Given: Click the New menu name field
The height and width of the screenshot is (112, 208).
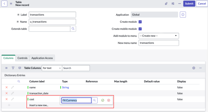Looking at the screenshot, I should pos(159,43).
